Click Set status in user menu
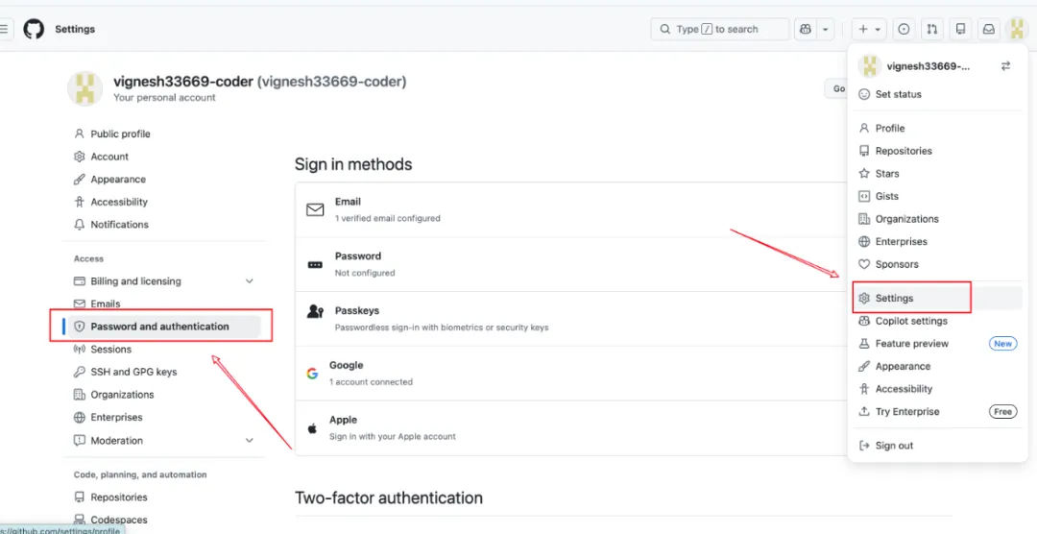 coord(898,94)
